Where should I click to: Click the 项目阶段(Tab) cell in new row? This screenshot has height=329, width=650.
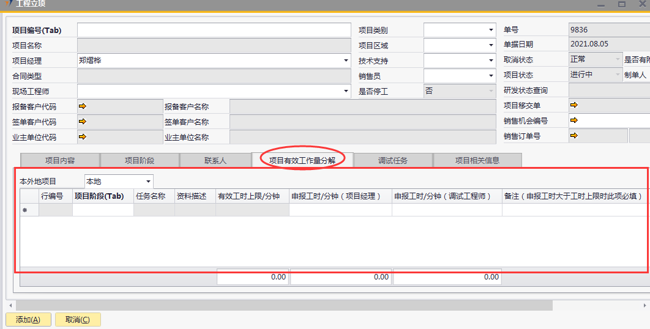coord(103,210)
